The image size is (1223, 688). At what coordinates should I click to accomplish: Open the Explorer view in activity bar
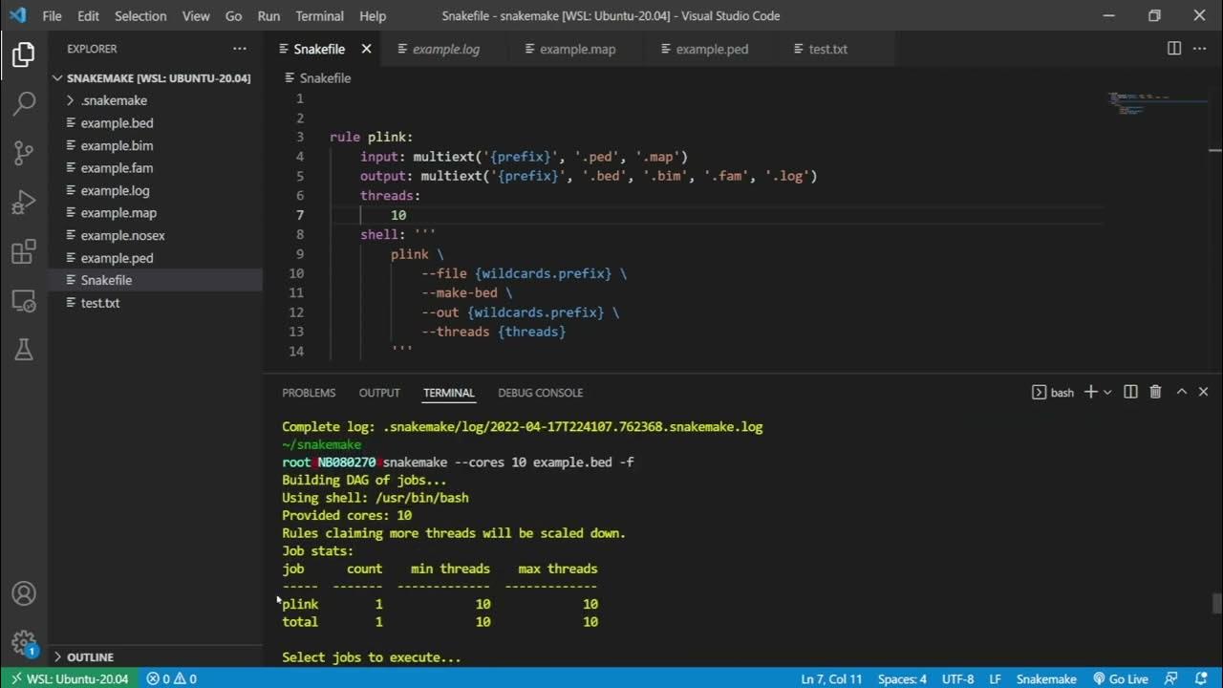click(24, 54)
